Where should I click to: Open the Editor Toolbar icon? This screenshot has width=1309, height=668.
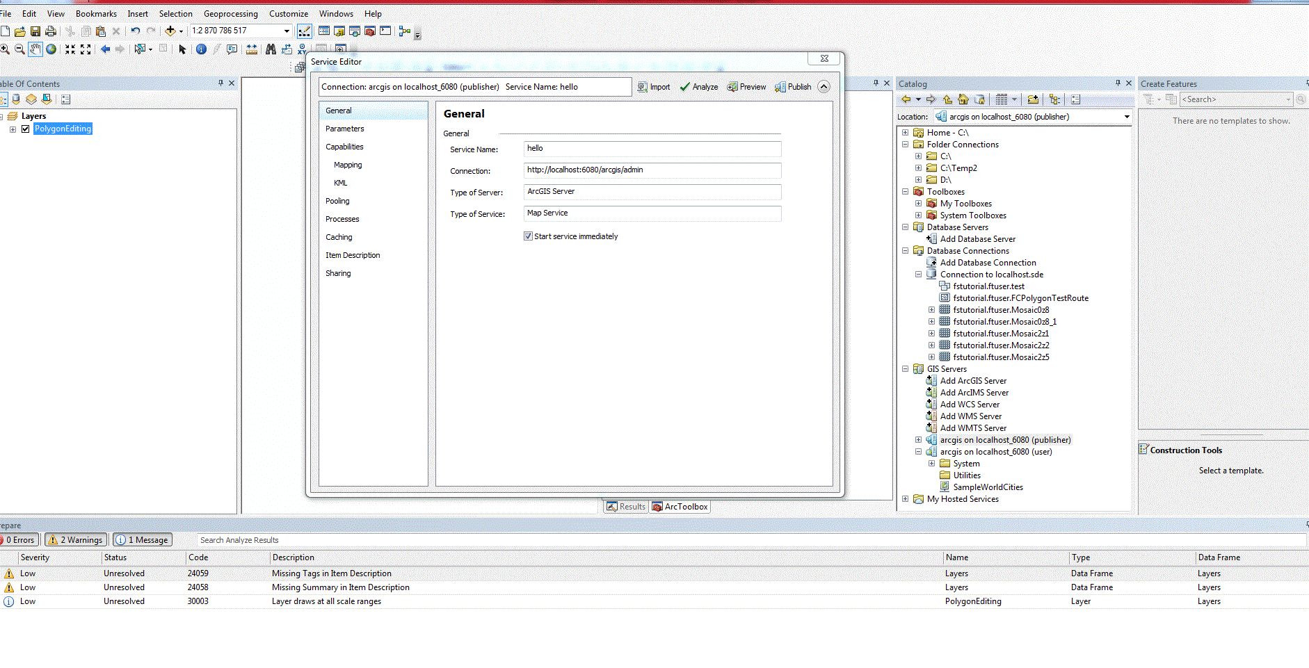[x=305, y=31]
